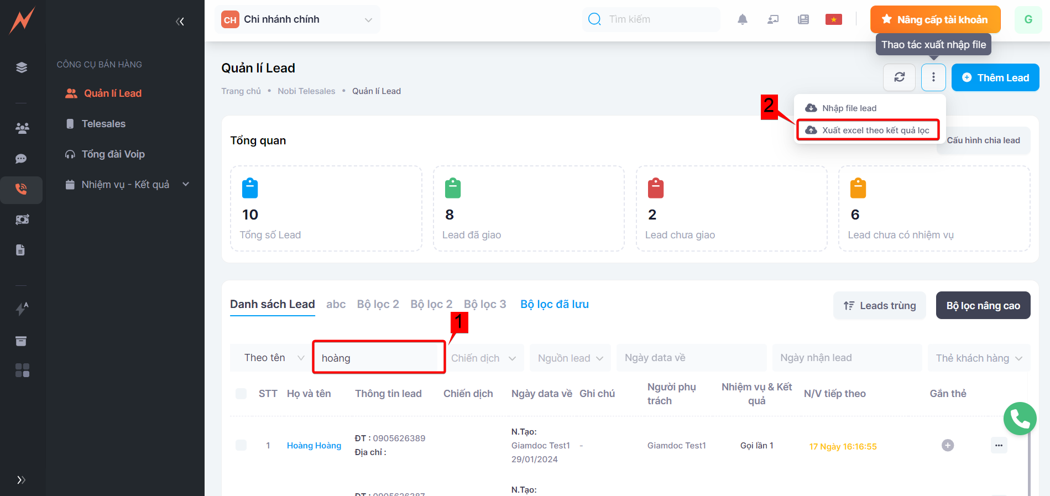Viewport: 1050px width, 496px height.
Task: Check the checkbox for lead row 1
Action: coord(241,445)
